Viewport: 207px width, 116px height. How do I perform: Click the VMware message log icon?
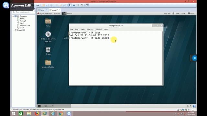[x=193, y=110]
